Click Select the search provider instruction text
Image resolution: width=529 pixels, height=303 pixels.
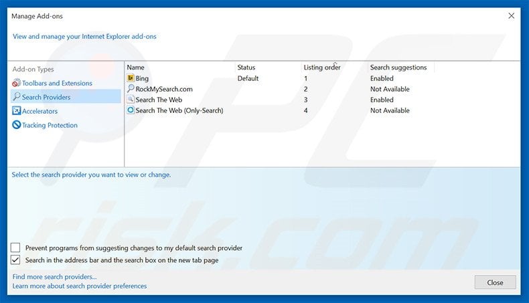pyautogui.click(x=91, y=175)
